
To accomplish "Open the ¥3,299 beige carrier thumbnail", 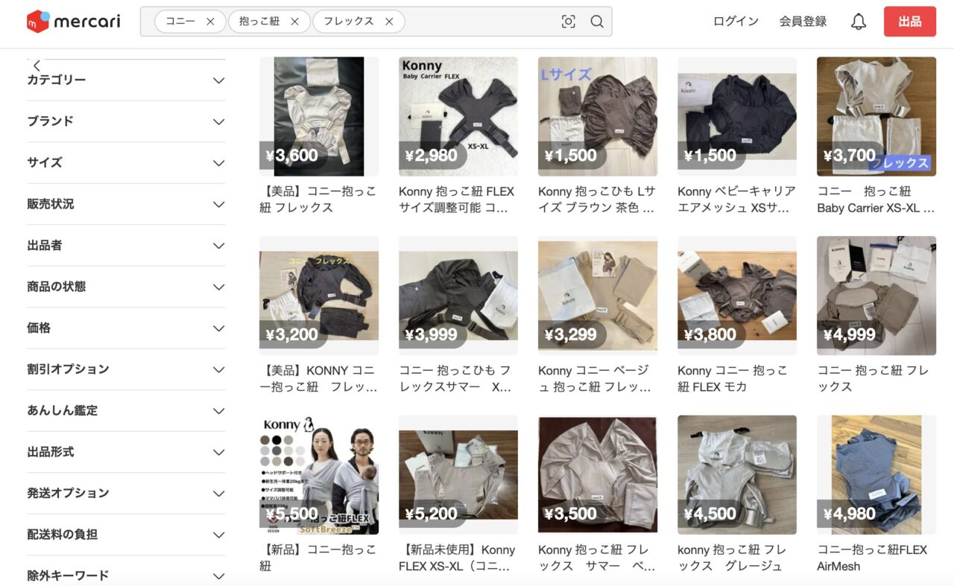I will click(598, 296).
